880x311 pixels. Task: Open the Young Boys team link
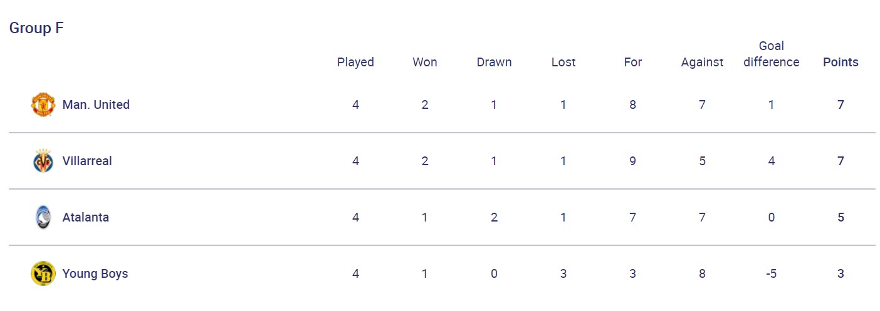(x=95, y=273)
